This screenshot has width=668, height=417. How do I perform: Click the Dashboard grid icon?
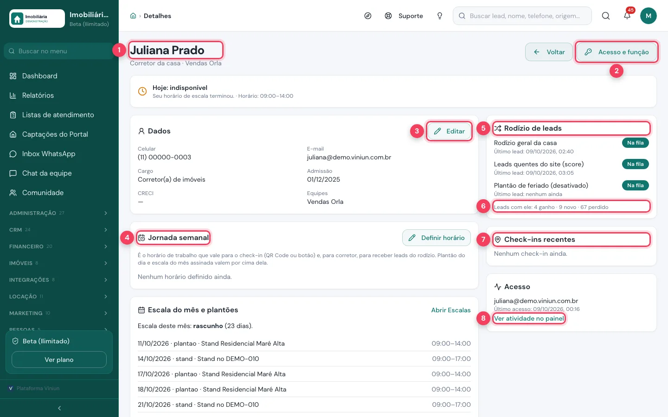click(x=13, y=76)
